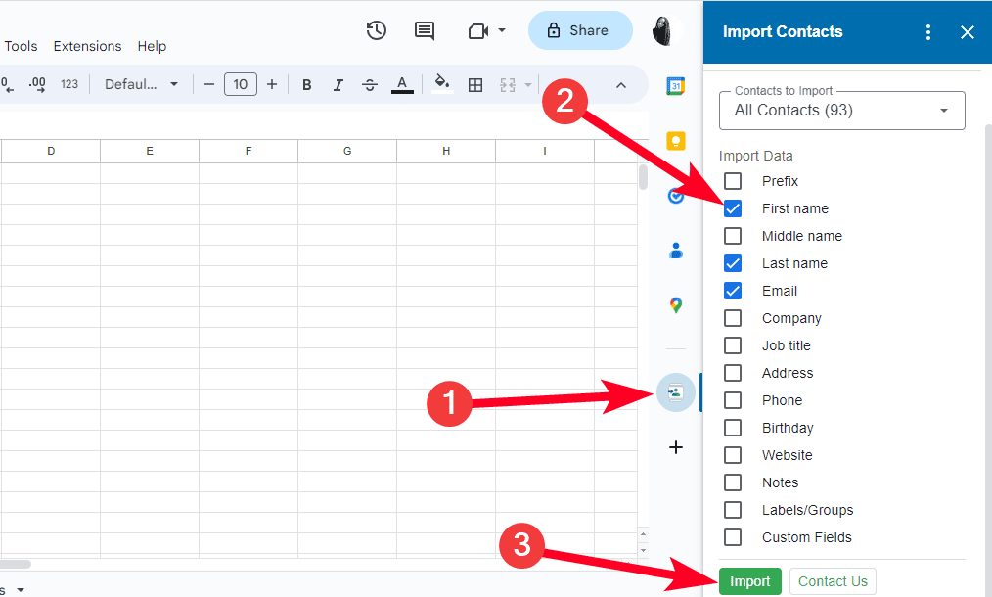Open Google Keep in side panel
992x597 pixels.
coord(675,141)
